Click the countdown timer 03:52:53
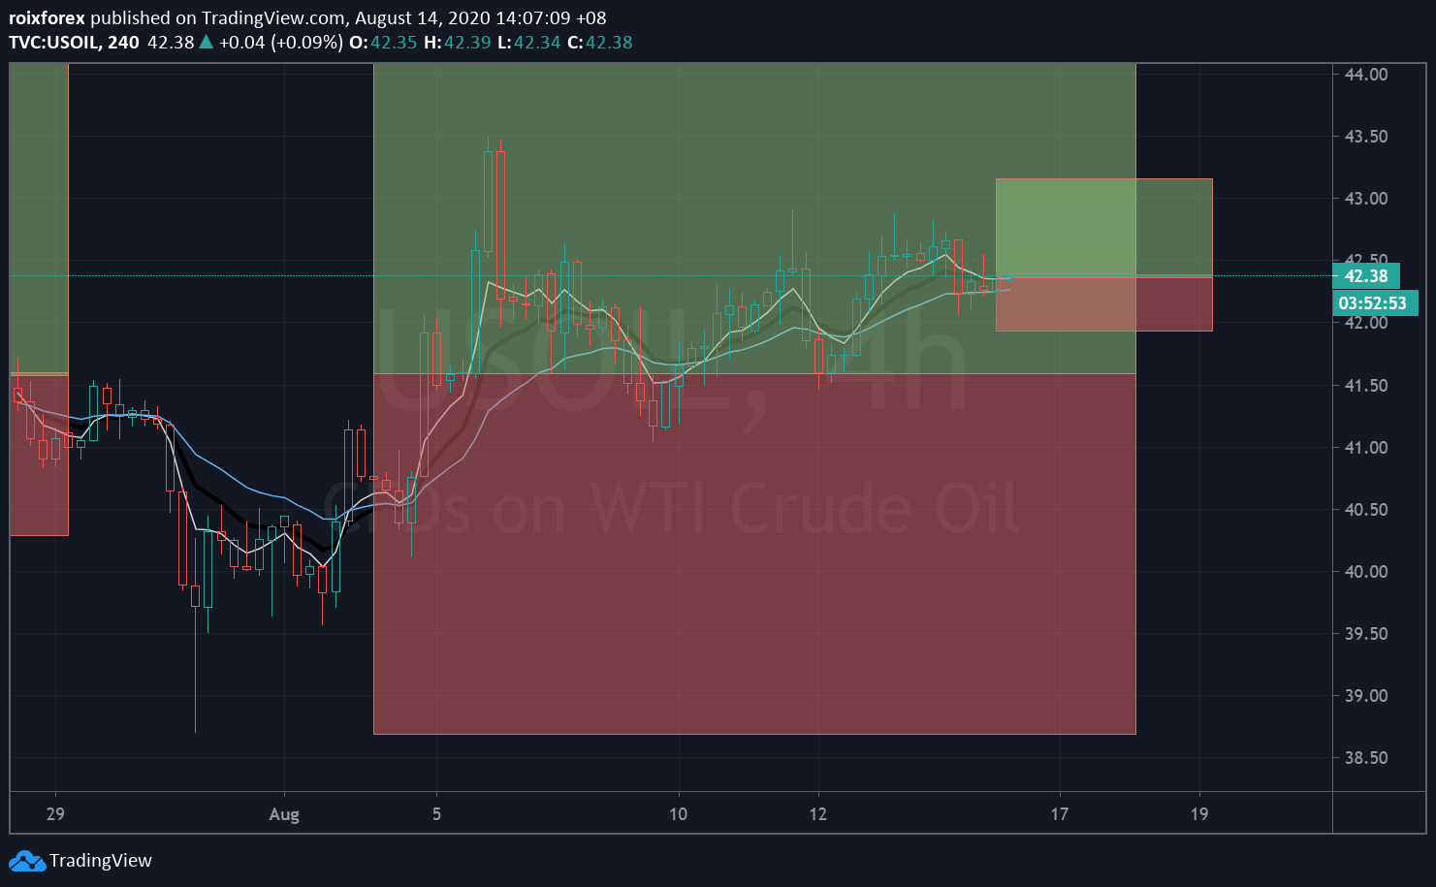1436x887 pixels. pos(1373,303)
